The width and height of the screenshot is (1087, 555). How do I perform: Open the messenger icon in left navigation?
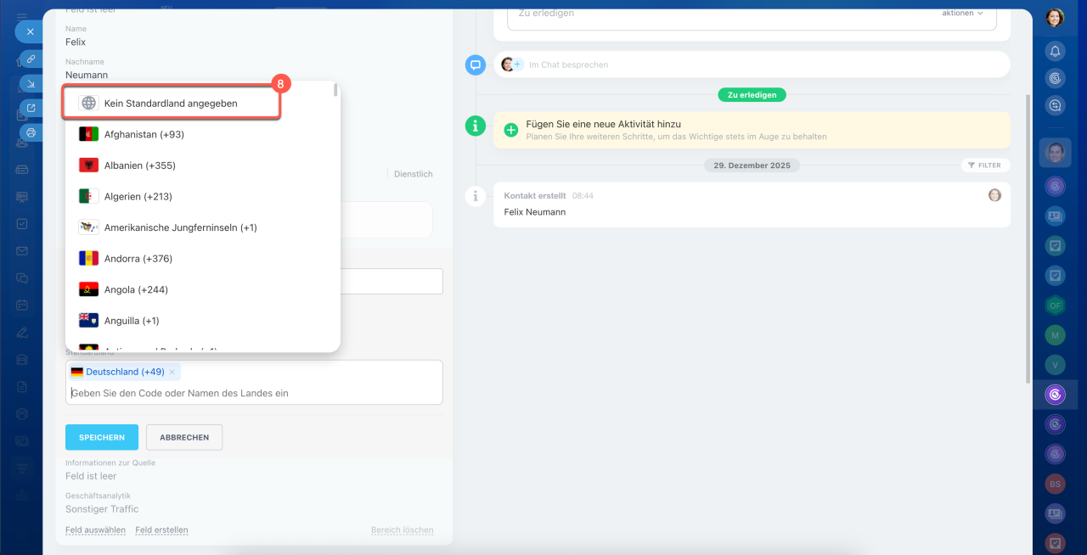(22, 277)
